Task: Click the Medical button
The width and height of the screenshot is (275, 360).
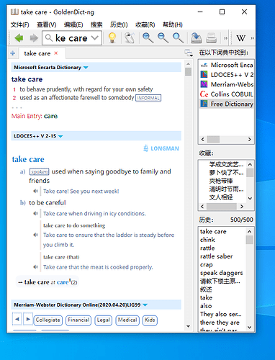Action: click(x=127, y=320)
